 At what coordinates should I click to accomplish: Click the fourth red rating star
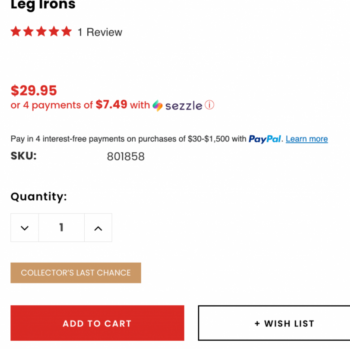pos(54,32)
